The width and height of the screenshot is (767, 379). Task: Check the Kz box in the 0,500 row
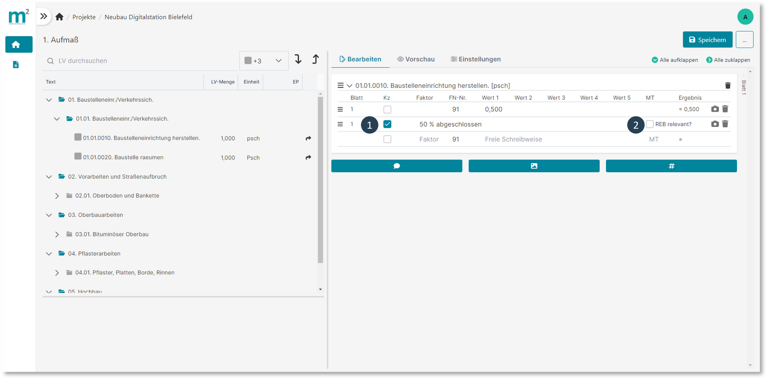387,109
